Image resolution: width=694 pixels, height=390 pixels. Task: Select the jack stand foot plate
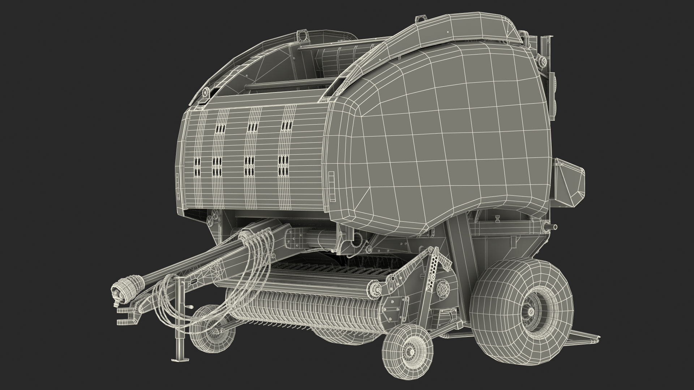coord(180,360)
